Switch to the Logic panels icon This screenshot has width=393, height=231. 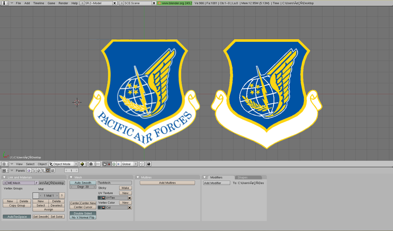coord(29,171)
